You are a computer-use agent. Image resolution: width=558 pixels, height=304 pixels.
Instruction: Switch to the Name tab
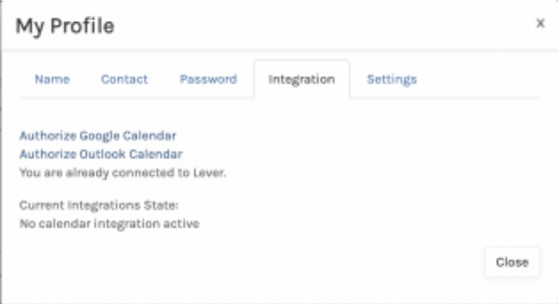pyautogui.click(x=52, y=79)
